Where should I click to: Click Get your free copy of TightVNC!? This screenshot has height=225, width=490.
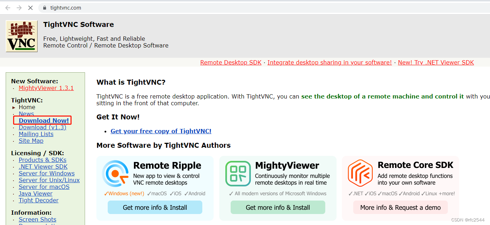pos(161,131)
